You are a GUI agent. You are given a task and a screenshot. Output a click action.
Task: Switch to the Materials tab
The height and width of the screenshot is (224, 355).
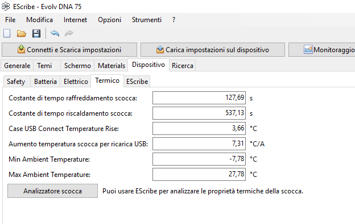coord(112,66)
